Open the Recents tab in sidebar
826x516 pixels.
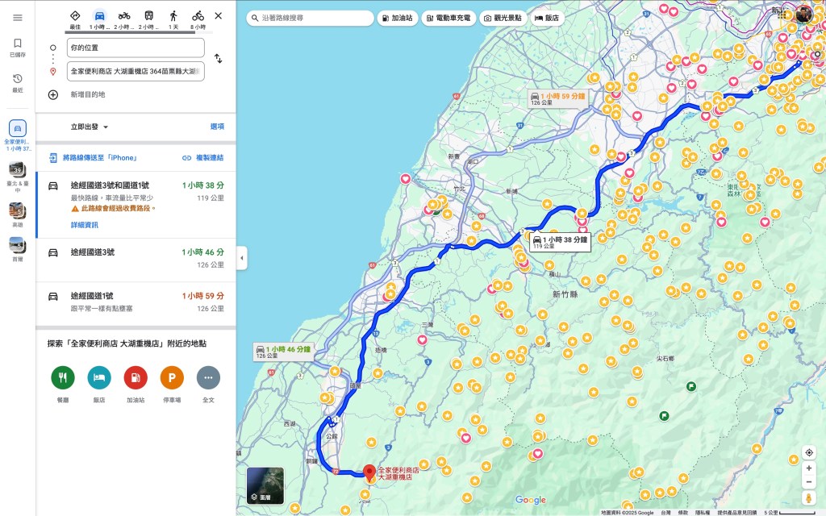click(18, 82)
